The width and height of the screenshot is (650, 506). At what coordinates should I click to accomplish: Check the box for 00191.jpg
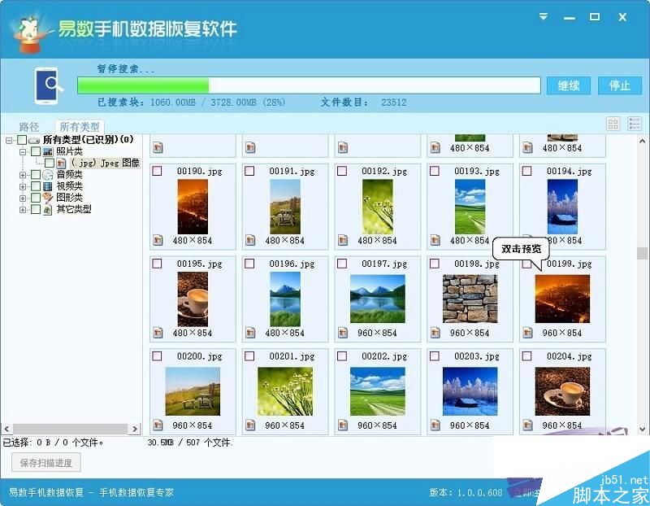249,171
